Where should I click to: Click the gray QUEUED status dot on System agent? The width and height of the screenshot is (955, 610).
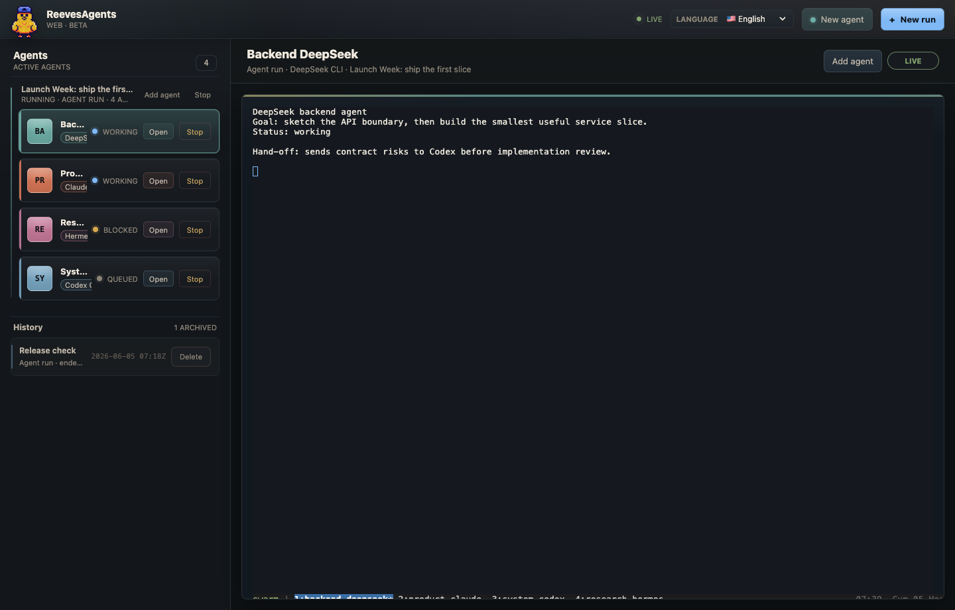(x=99, y=278)
